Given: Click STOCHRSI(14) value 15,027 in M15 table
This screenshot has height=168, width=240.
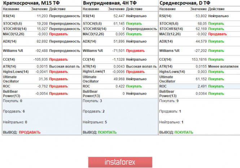Looking at the screenshot, I should click(x=42, y=29).
